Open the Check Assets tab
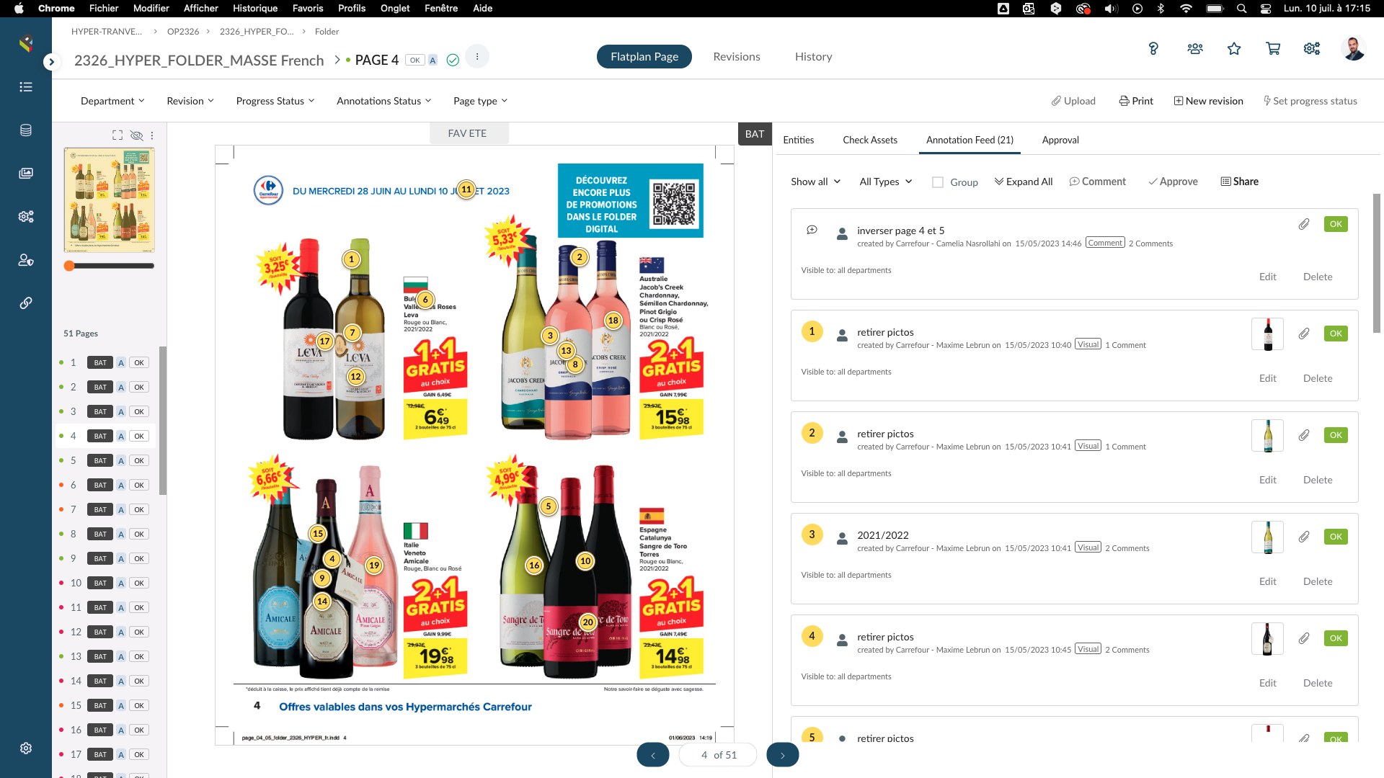The image size is (1384, 778). coord(870,140)
